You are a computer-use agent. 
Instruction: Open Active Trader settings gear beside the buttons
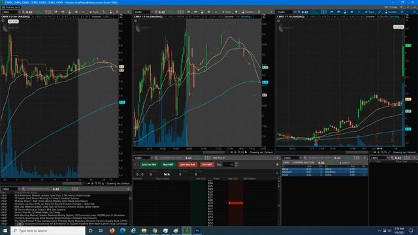click(x=277, y=164)
